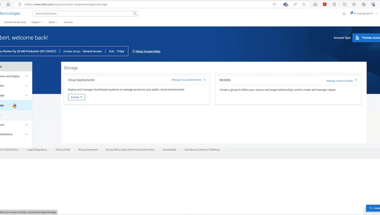The height and width of the screenshot is (215, 380).
Task: Open the favorites list star icon
Action: tap(354, 4)
